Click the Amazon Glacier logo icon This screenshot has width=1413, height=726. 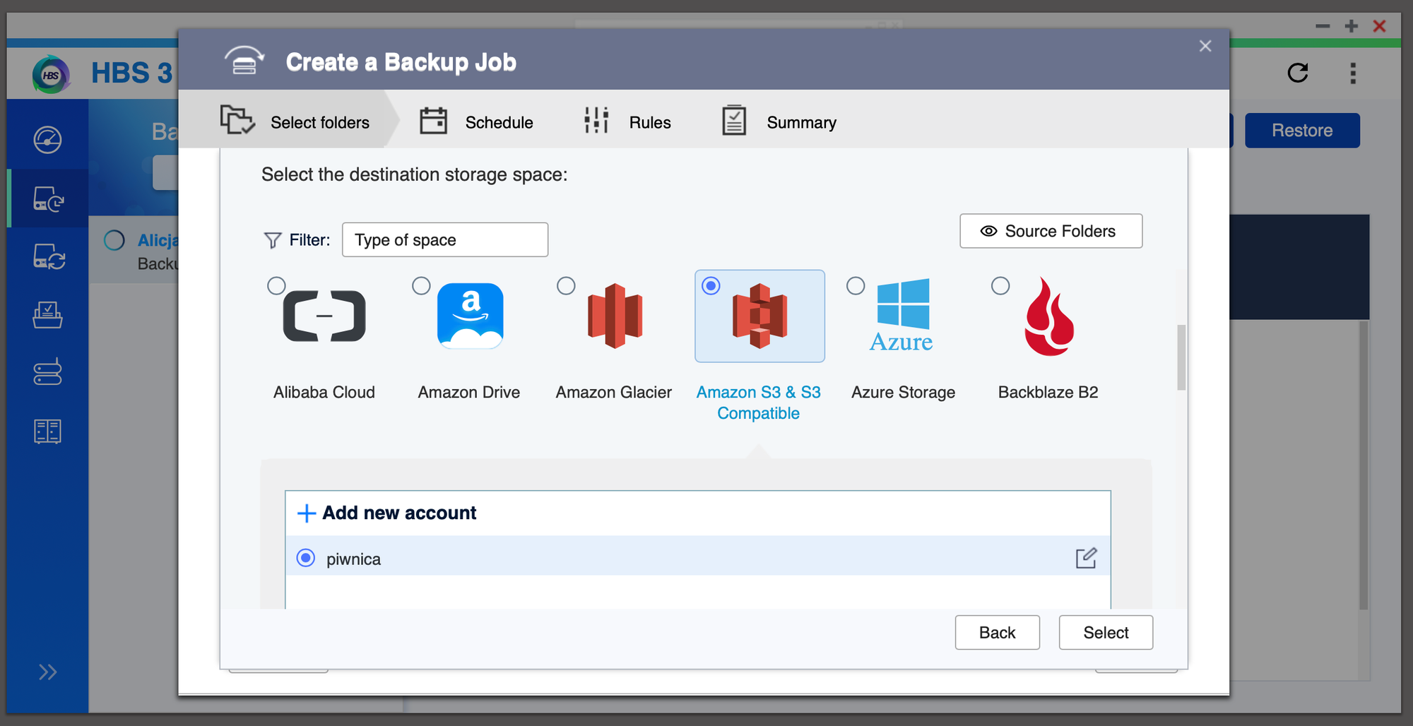[615, 316]
